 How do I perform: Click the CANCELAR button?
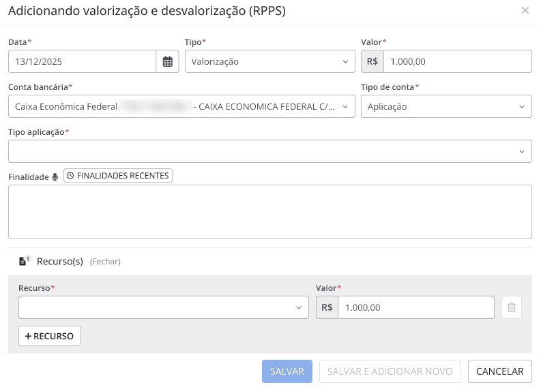499,371
